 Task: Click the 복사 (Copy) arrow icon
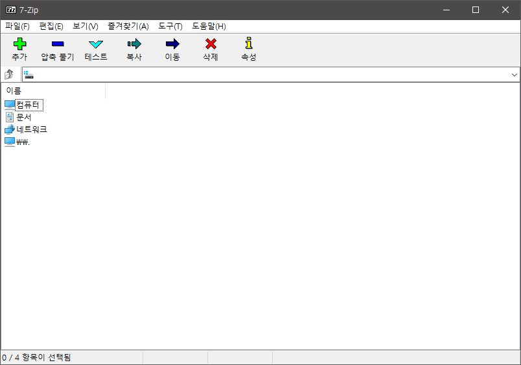[x=134, y=44]
